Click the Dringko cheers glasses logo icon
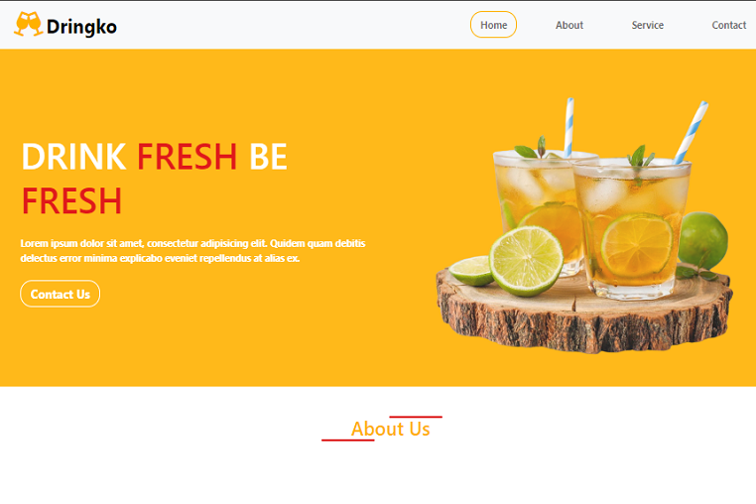This screenshot has height=504, width=756. (29, 24)
